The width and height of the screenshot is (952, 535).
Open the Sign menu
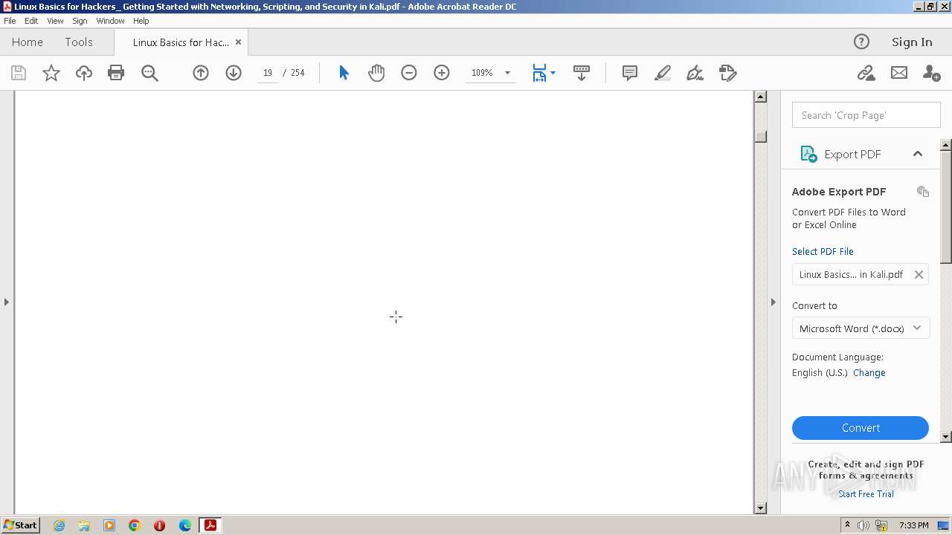tap(80, 21)
